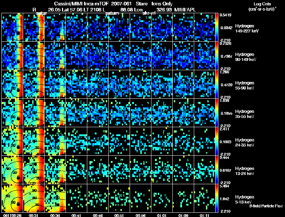Click the 2.411 scale maximum value
The image size is (285, 217).
click(x=224, y=129)
